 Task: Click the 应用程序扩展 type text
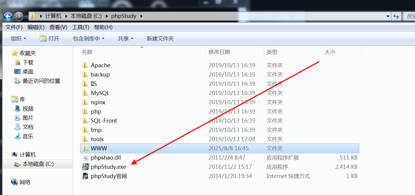[283, 158]
